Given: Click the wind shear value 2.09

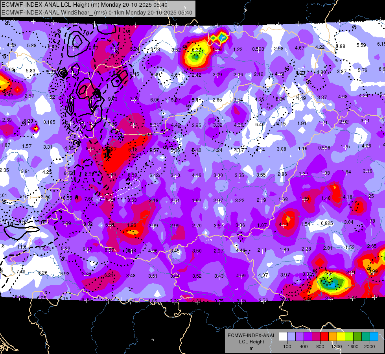Looking at the screenshot, I should [217, 74].
